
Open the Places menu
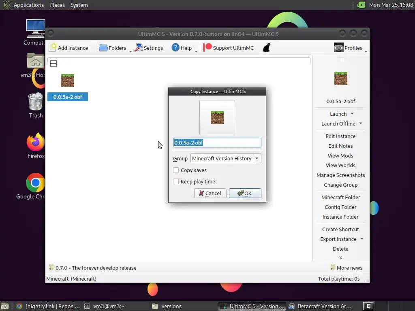pyautogui.click(x=57, y=5)
